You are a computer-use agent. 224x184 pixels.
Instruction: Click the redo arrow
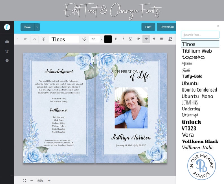(35, 39)
